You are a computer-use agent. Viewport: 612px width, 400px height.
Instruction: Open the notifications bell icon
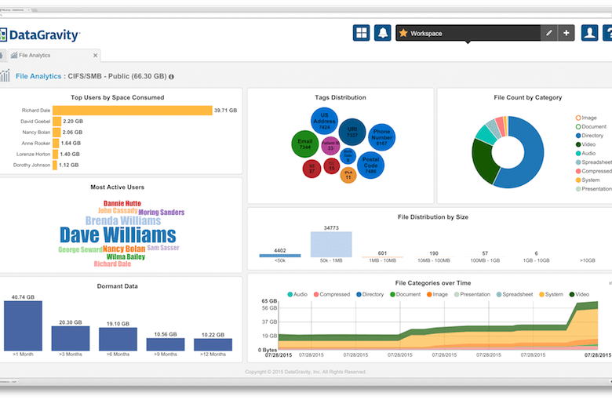pyautogui.click(x=383, y=33)
